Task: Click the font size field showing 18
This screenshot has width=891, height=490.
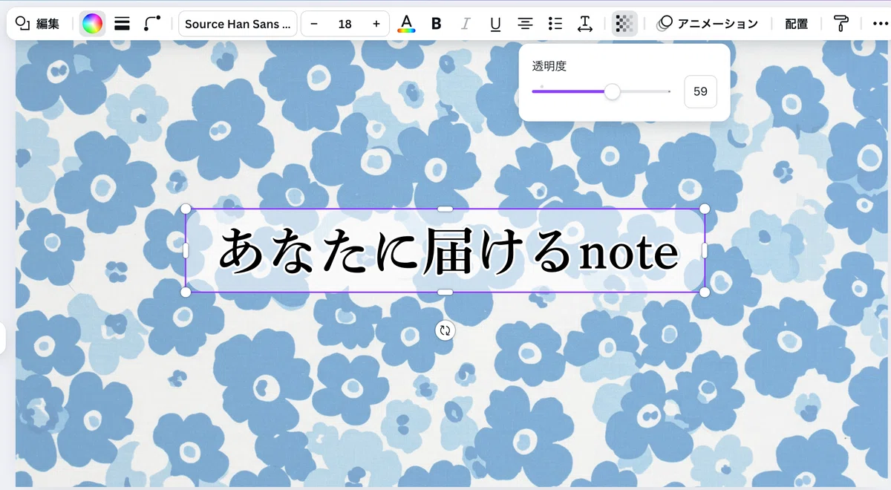Action: tap(345, 24)
